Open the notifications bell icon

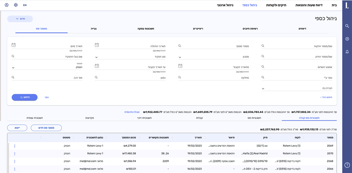(347, 52)
